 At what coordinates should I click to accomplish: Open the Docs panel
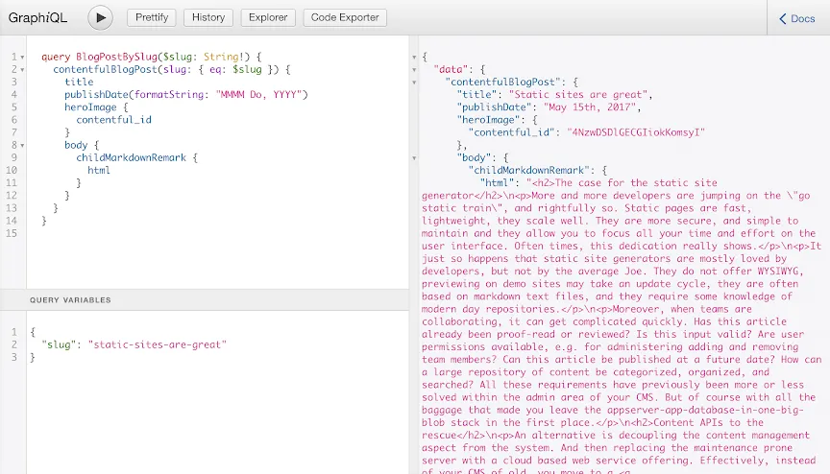point(796,18)
